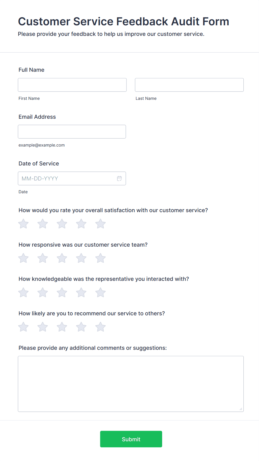Focus the additional comments text area
The height and width of the screenshot is (461, 259).
[x=131, y=384]
